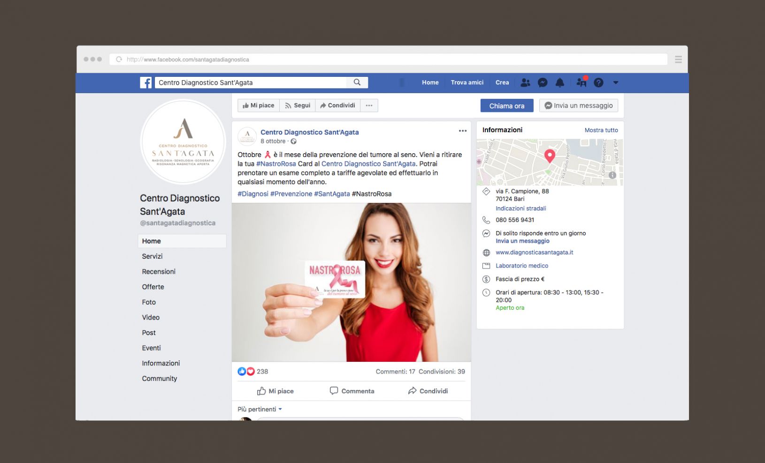Click the post author avatar
This screenshot has width=765, height=463.
(247, 136)
